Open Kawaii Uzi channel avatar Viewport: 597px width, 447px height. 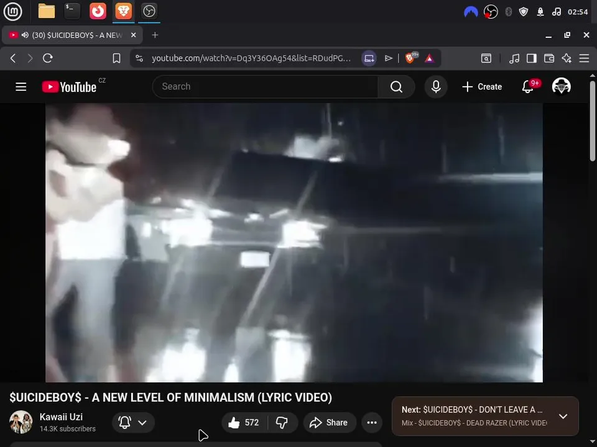[21, 422]
